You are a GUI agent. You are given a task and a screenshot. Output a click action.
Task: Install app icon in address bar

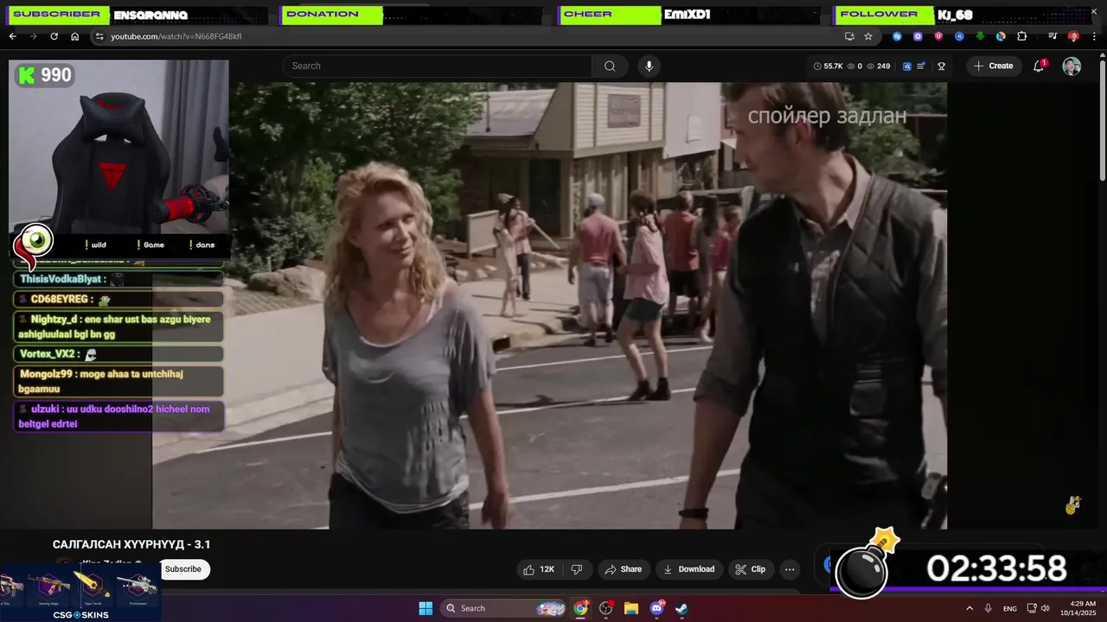[849, 36]
